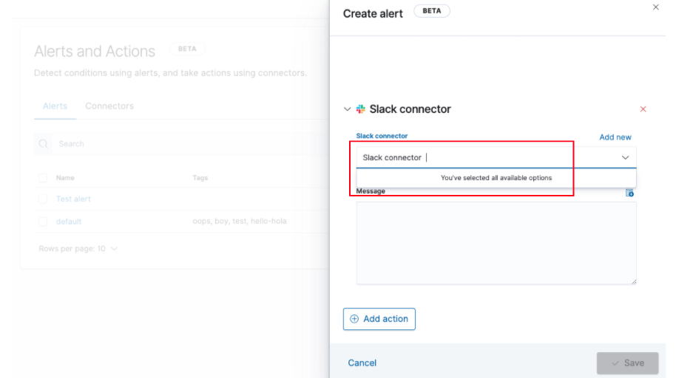Open the default alert link
The width and height of the screenshot is (676, 378).
pos(69,221)
